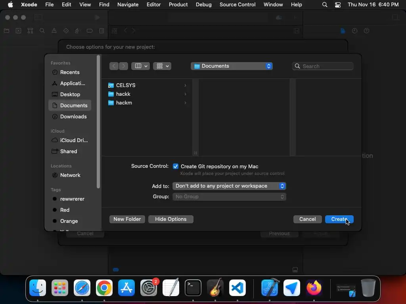Viewport: 406px width, 304px height.
Task: Open Launchpad from the Dock
Action: point(60,287)
